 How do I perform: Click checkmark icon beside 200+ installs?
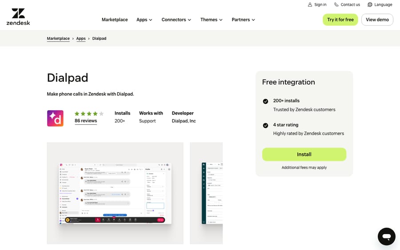[265, 101]
